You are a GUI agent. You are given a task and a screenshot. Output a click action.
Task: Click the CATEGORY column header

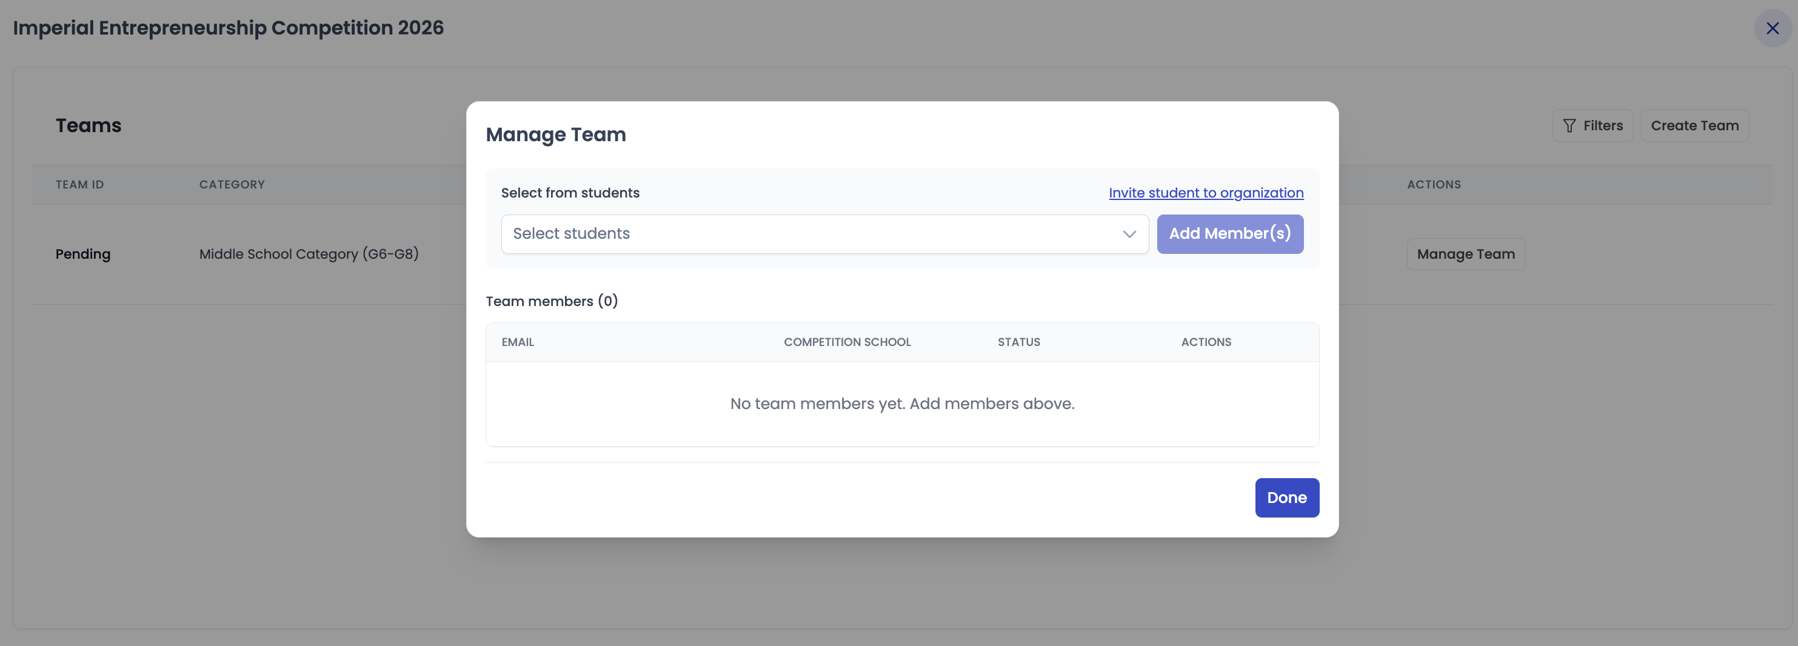click(232, 185)
